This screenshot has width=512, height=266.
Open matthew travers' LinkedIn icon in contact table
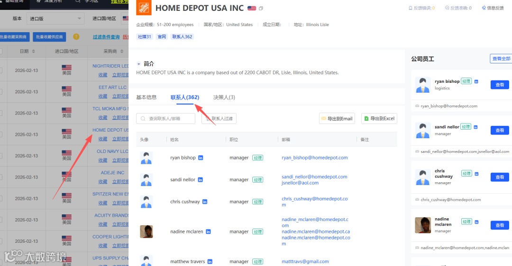(210, 261)
